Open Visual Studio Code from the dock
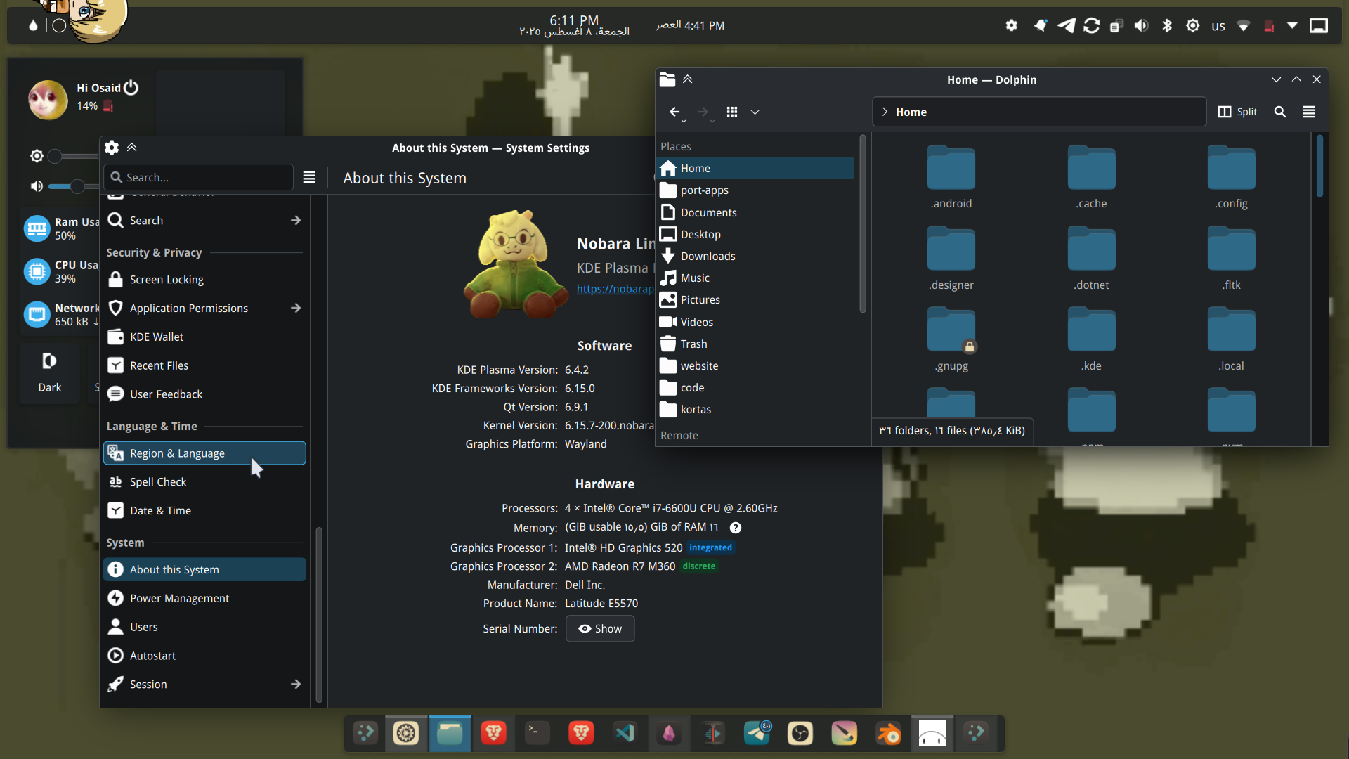1349x759 pixels. (x=625, y=734)
